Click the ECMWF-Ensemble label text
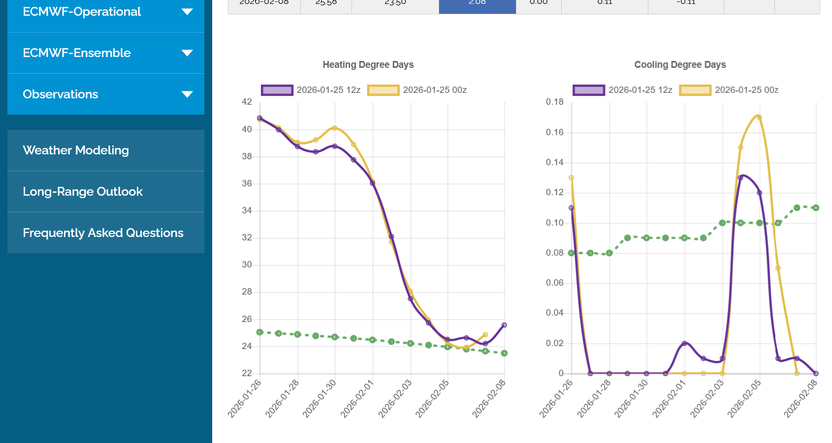Image resolution: width=832 pixels, height=443 pixels. [77, 53]
